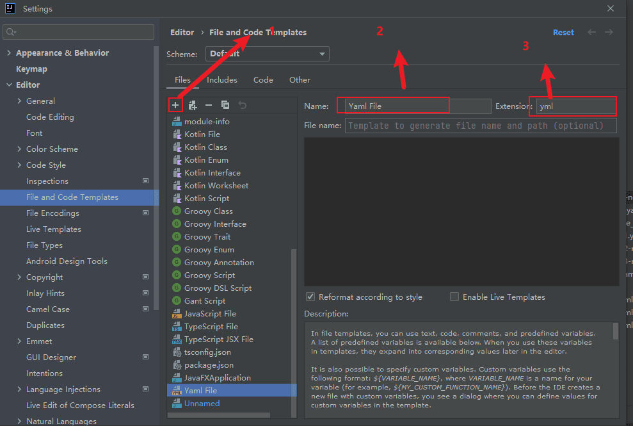Image resolution: width=633 pixels, height=426 pixels.
Task: Click the Reset link
Action: coord(563,32)
